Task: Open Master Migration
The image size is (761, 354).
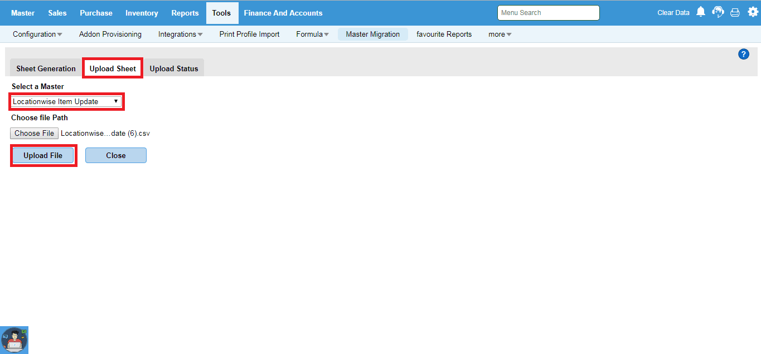Action: point(373,35)
